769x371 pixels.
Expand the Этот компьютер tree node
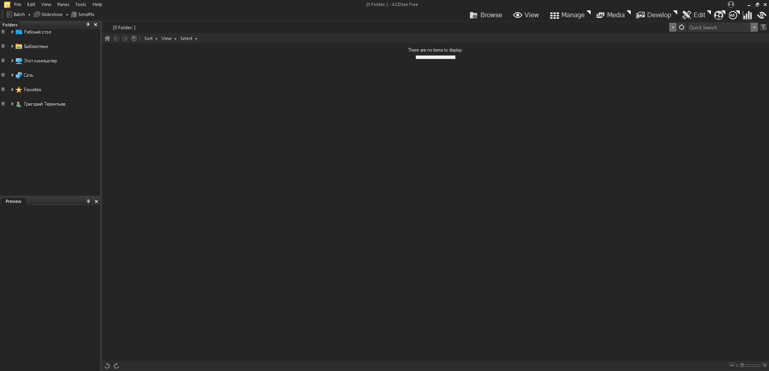pyautogui.click(x=12, y=61)
